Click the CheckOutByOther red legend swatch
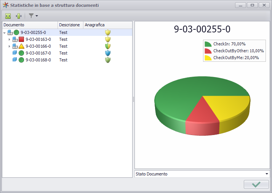Image resolution: width=272 pixels, height=193 pixels. point(208,51)
